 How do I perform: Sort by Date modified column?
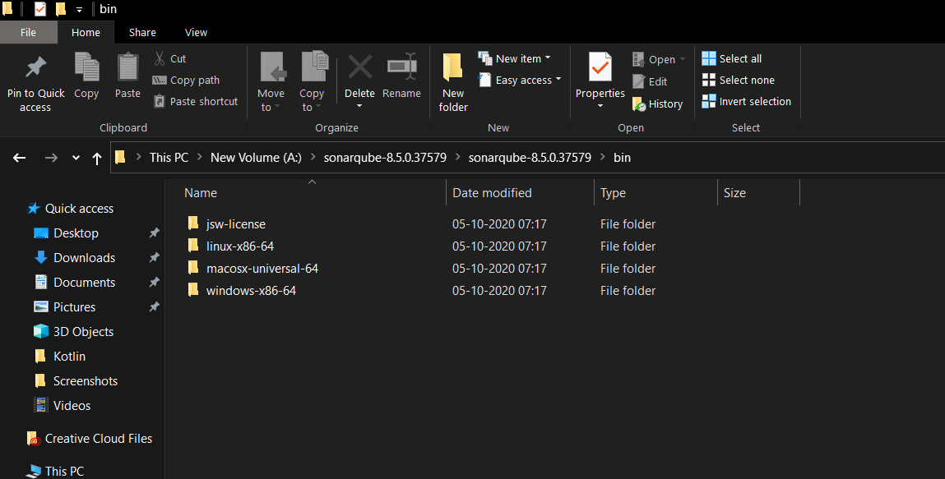[x=492, y=192]
